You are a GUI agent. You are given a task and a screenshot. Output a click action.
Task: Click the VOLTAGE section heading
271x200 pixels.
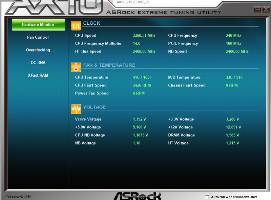[x=95, y=107]
